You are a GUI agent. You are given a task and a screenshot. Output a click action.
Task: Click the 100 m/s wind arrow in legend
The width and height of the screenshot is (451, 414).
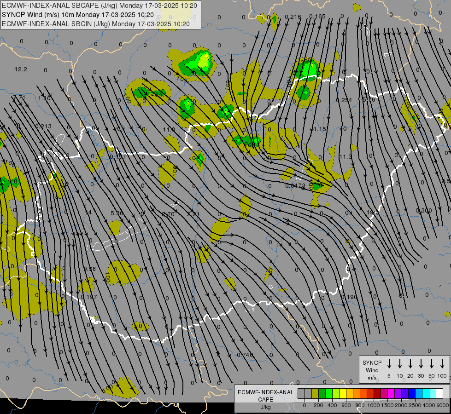(442, 364)
